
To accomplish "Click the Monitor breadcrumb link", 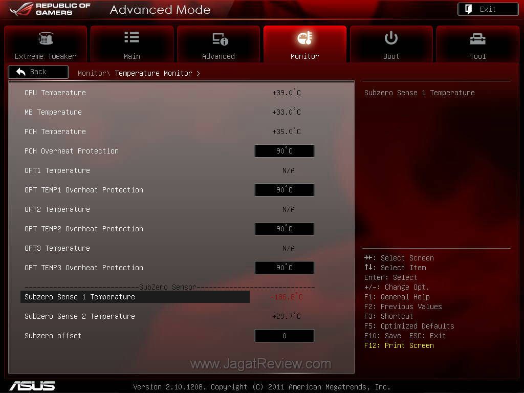I will coord(94,73).
